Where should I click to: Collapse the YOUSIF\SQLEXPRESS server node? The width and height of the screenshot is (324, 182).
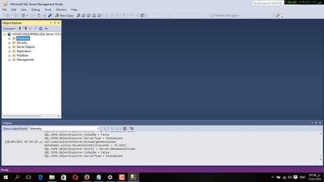coord(5,34)
